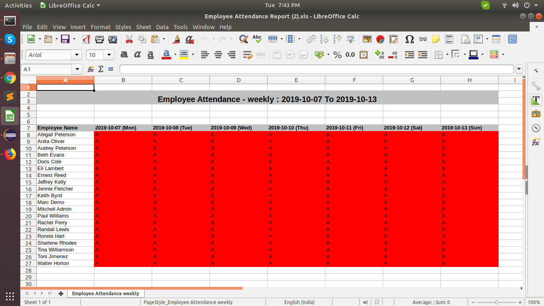This screenshot has height=306, width=544.
Task: Open Paste options dropdown arrow
Action: [164, 39]
